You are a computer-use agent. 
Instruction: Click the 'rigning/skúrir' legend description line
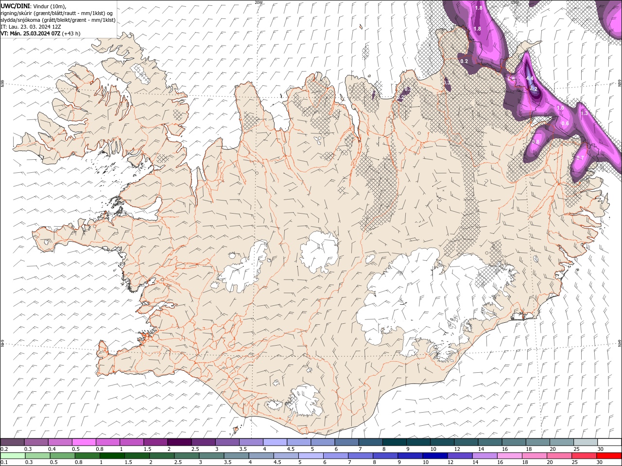click(x=57, y=13)
